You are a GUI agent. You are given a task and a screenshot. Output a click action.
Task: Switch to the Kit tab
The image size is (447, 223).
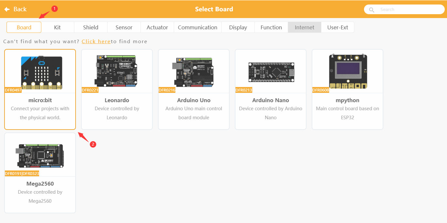point(57,27)
